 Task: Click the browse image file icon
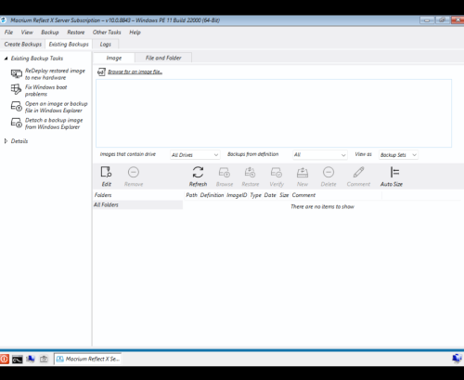101,72
